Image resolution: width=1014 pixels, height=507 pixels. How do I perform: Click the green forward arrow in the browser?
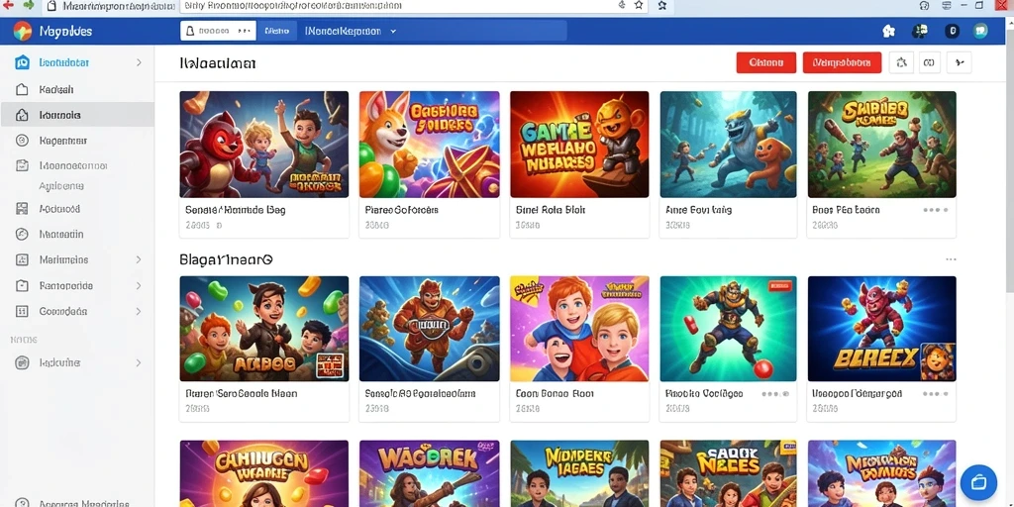tap(28, 5)
